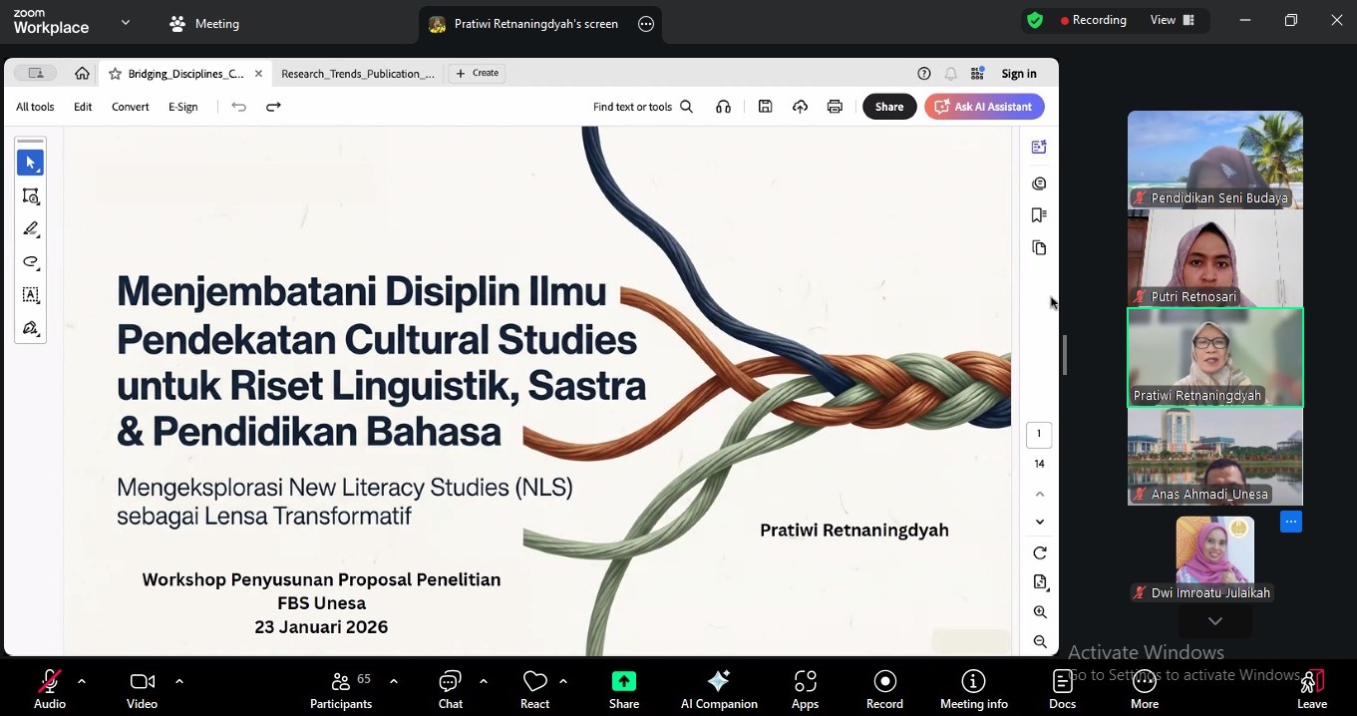Open the Apps panel in Zoom
This screenshot has width=1357, height=716.
805,689
